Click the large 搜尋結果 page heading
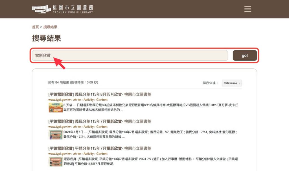Screen dimensions: 289x171 (x=47, y=38)
